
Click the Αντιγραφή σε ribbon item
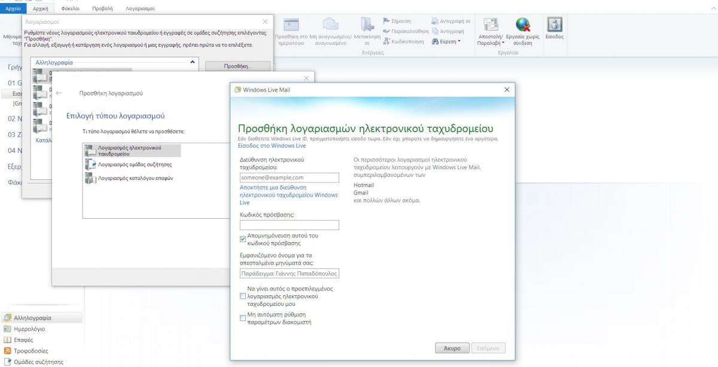tap(451, 21)
